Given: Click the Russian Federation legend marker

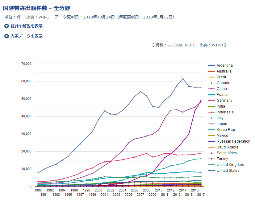Looking at the screenshot, I should coord(211,141).
